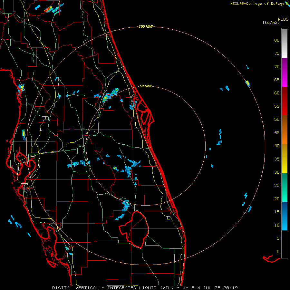Click the NIDS label above the color scale
The width and height of the screenshot is (290, 290).
pos(283,19)
